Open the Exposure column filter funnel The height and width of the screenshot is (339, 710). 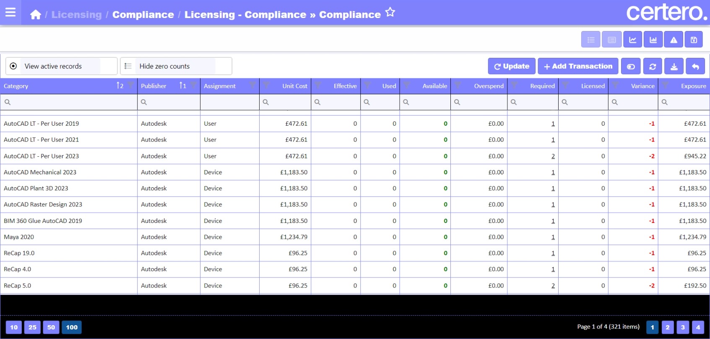pos(665,85)
